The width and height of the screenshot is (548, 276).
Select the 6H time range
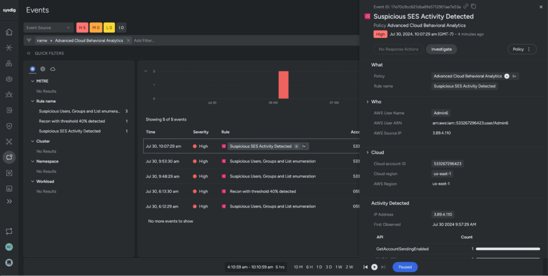click(x=310, y=267)
